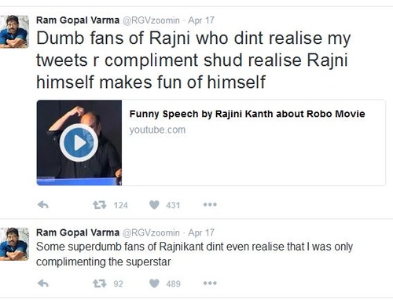Open more options on the YouTube link tweet

210,204
